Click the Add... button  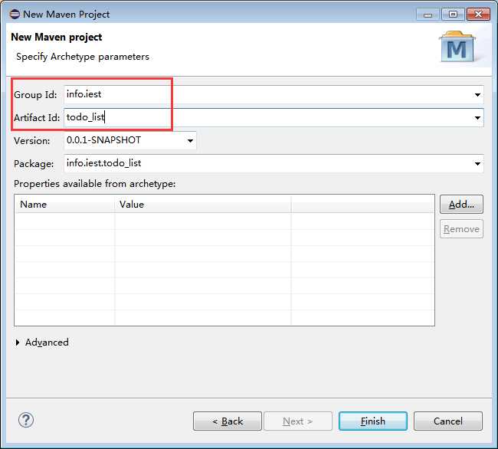(x=461, y=204)
